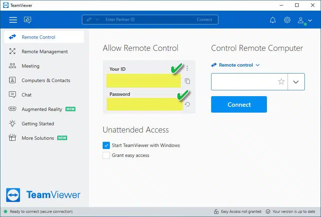Screen dimensions: 321x217
Task: Regenerate password with refresh icon
Action: 187,104
